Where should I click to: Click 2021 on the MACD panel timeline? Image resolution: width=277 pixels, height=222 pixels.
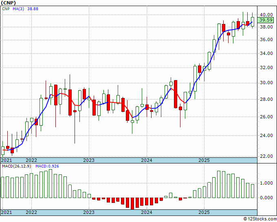point(7,212)
